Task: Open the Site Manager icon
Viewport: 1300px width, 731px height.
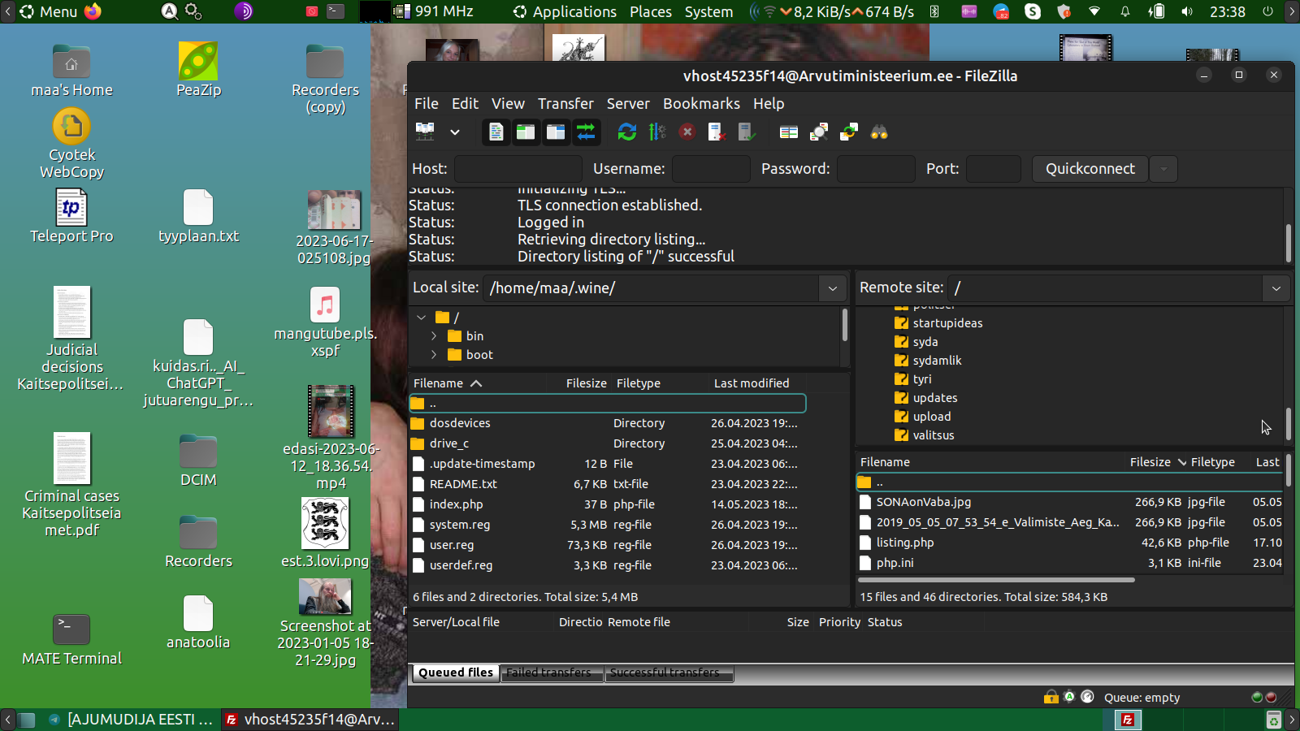Action: click(x=425, y=132)
